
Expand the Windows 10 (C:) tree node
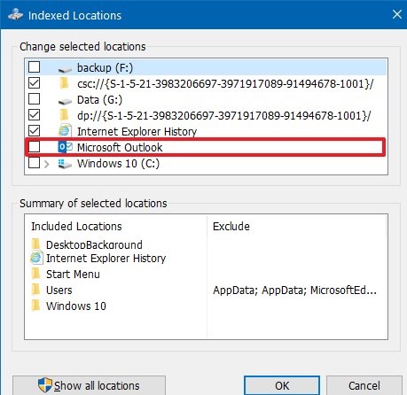tap(47, 164)
